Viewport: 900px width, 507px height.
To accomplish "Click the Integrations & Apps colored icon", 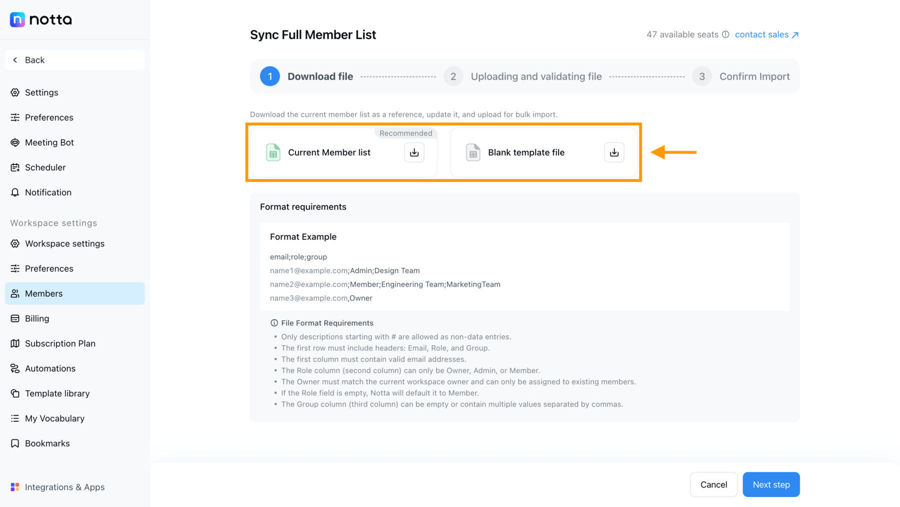I will coord(15,487).
